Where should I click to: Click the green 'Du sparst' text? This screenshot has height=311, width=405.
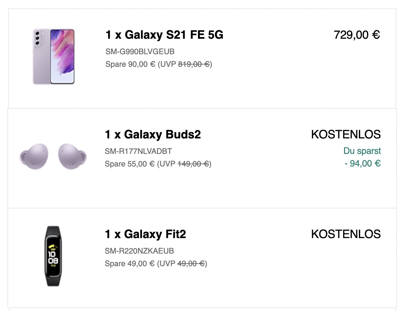pyautogui.click(x=362, y=151)
